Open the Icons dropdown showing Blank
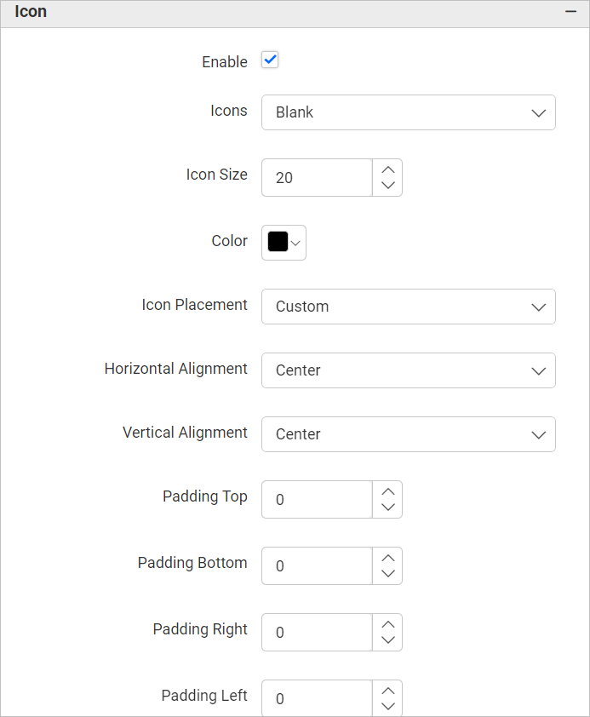This screenshot has height=717, width=590. tap(409, 112)
